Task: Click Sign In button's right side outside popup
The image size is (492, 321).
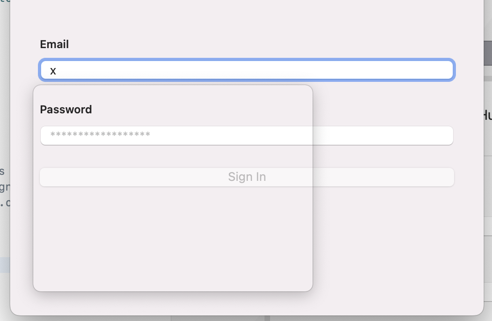Action: (x=383, y=177)
